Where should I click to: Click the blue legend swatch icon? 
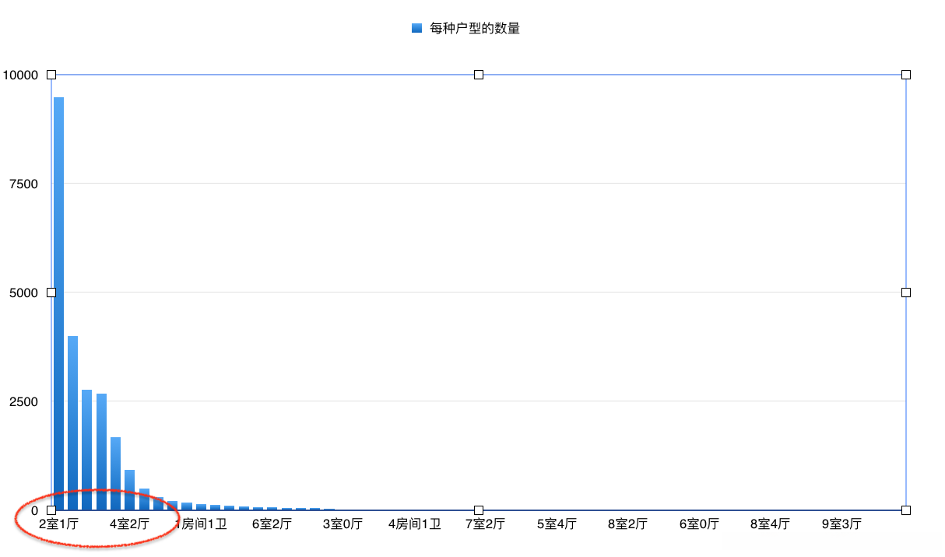click(416, 29)
